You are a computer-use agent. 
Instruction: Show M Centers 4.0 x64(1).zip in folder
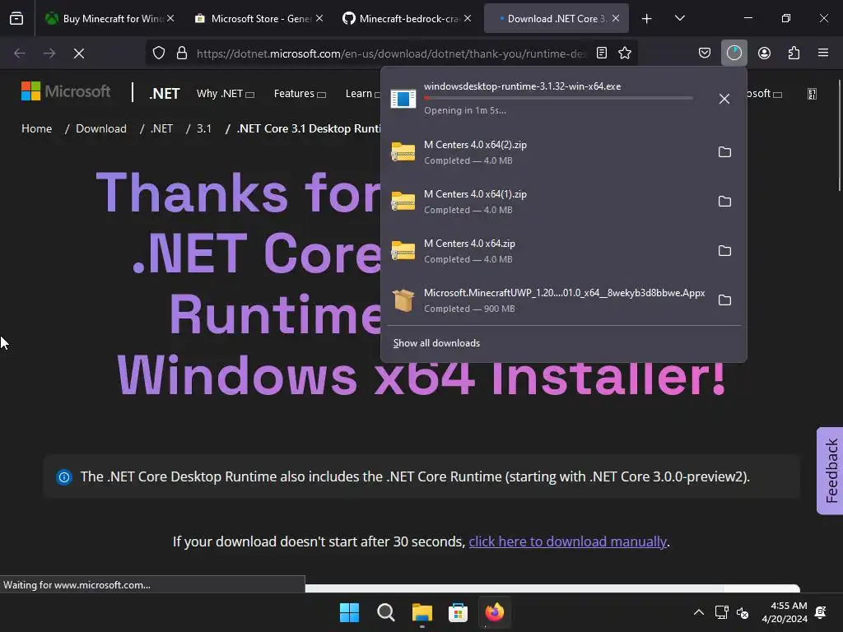724,202
